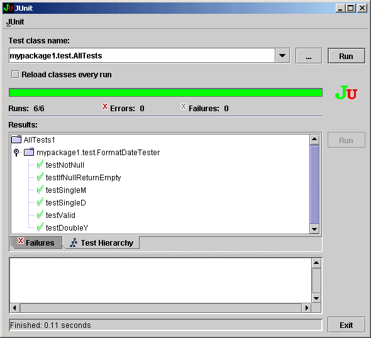Switch to the Test Hierarchy tab
Viewport: 371px width, 338px height.
101,243
